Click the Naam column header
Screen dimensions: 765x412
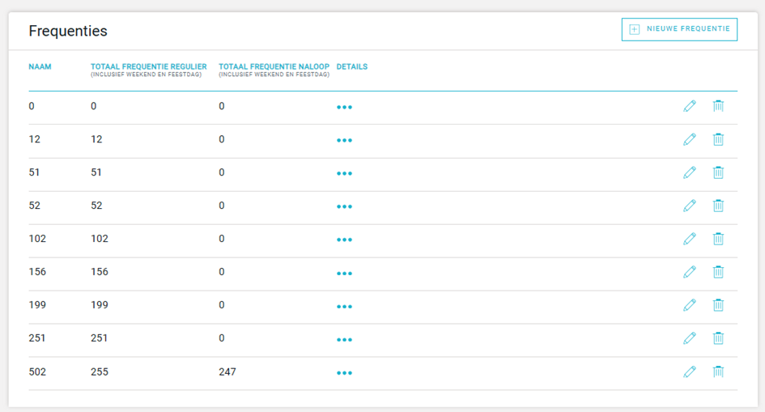[40, 67]
